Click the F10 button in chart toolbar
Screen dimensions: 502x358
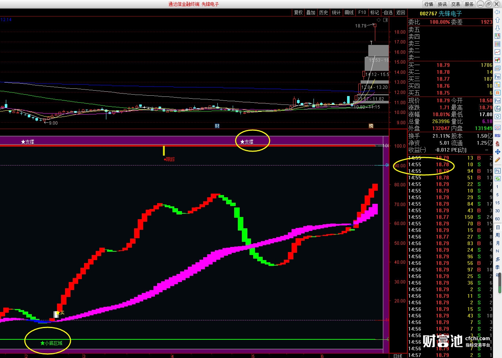tap(362, 12)
